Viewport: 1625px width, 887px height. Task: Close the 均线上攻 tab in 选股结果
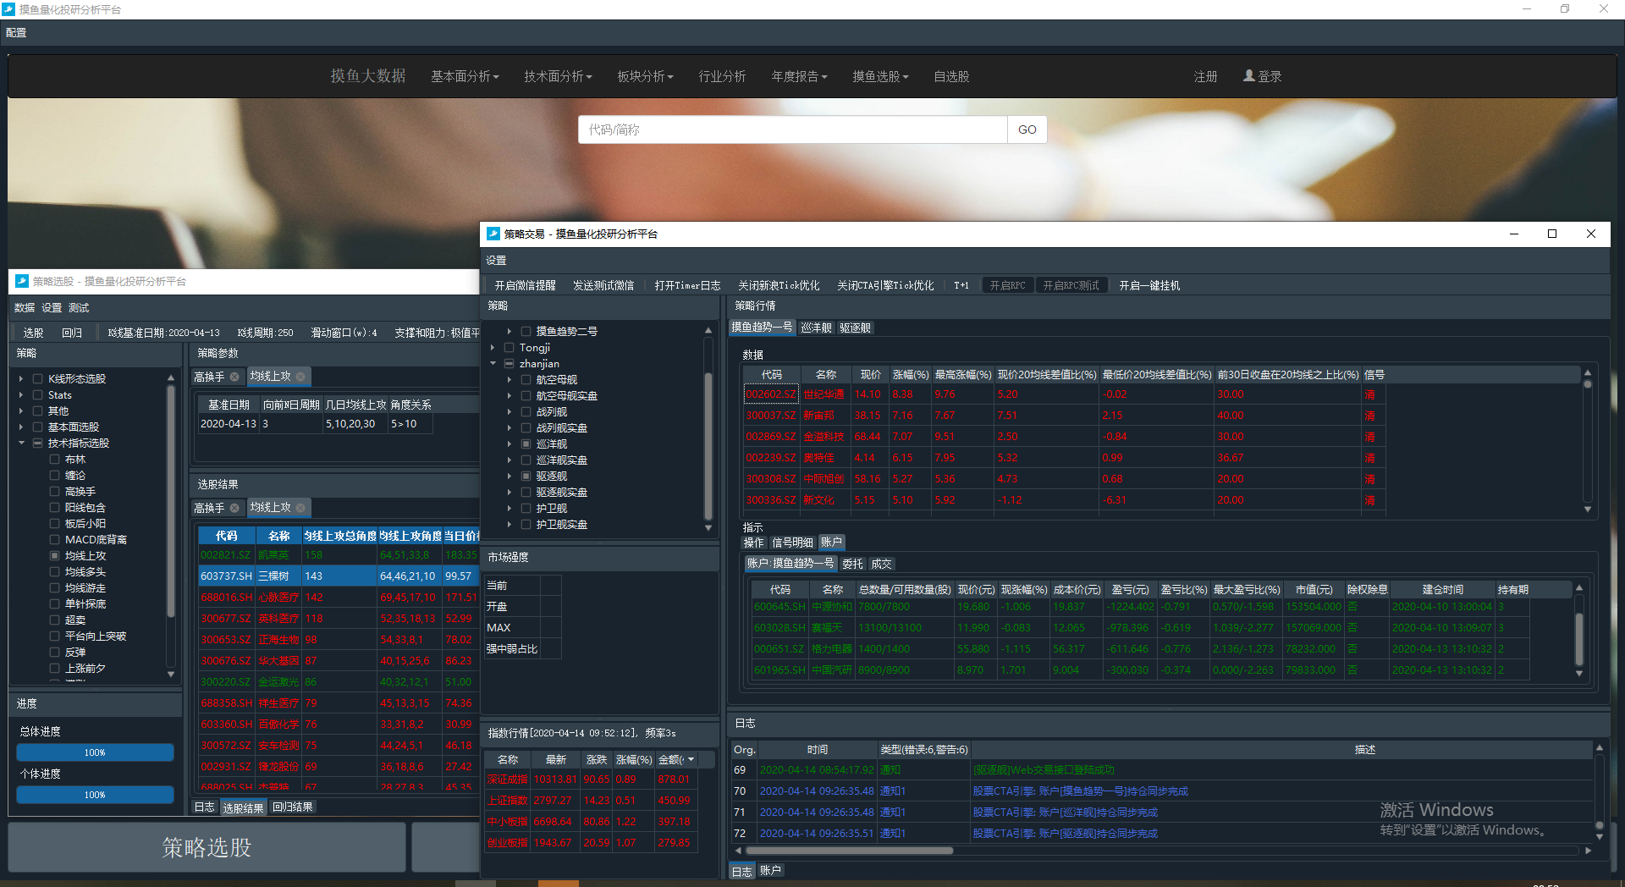click(300, 508)
